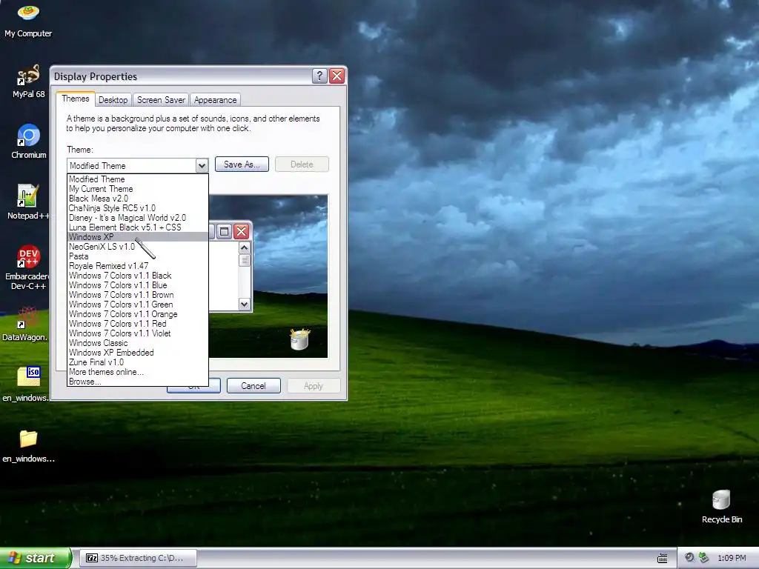Choose Luna Element Black v5.1 + CSS
Screen dimensions: 759x569
[x=138, y=227]
